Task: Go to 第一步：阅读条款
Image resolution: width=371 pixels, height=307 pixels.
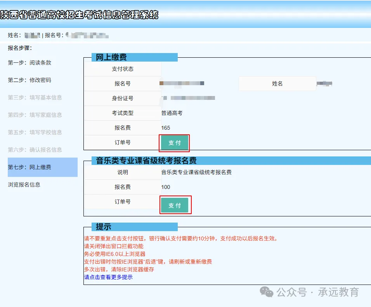Action: [29, 63]
